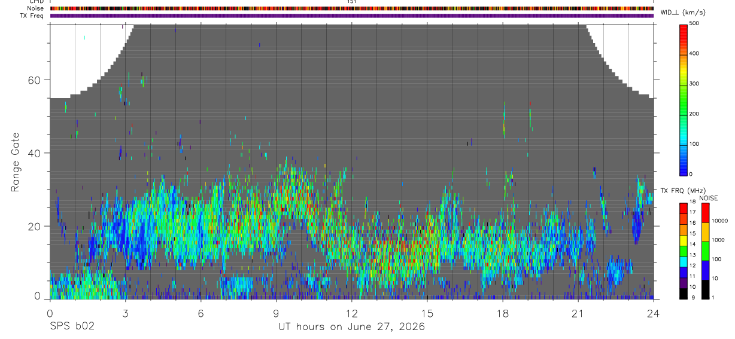Click the black bottom NOISE legend block
Viewport: 735px width, 339px height.
[706, 289]
